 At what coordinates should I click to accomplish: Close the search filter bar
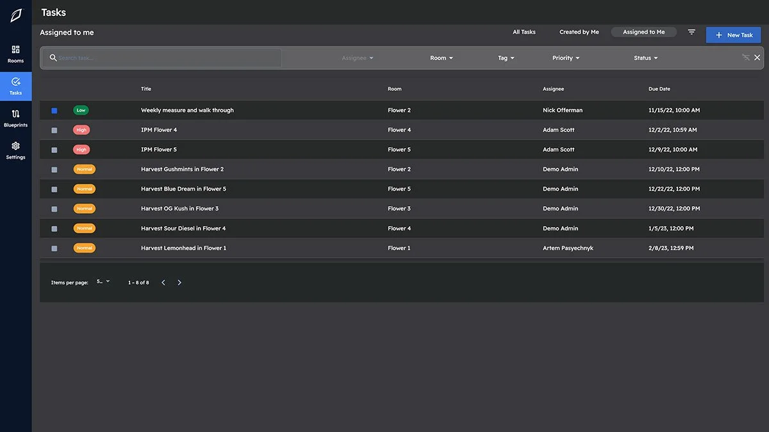[757, 57]
